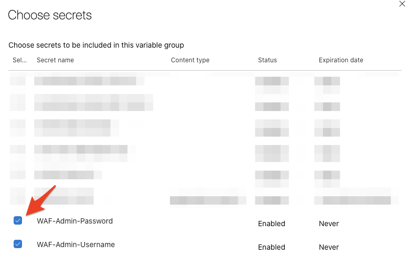Sort the list by Status column

[267, 60]
